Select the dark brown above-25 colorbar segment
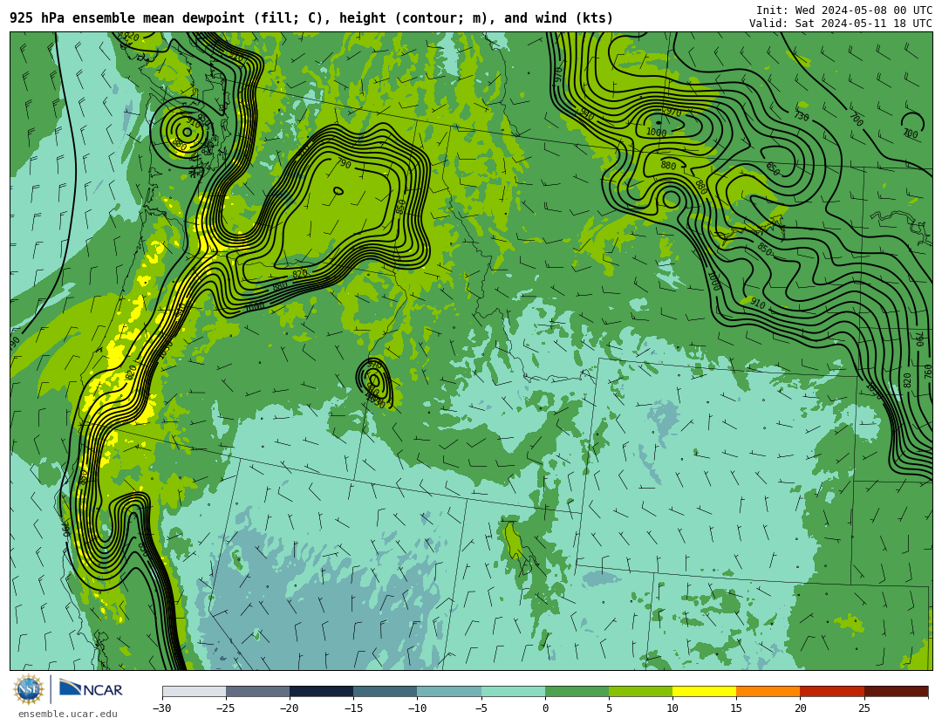 (896, 691)
